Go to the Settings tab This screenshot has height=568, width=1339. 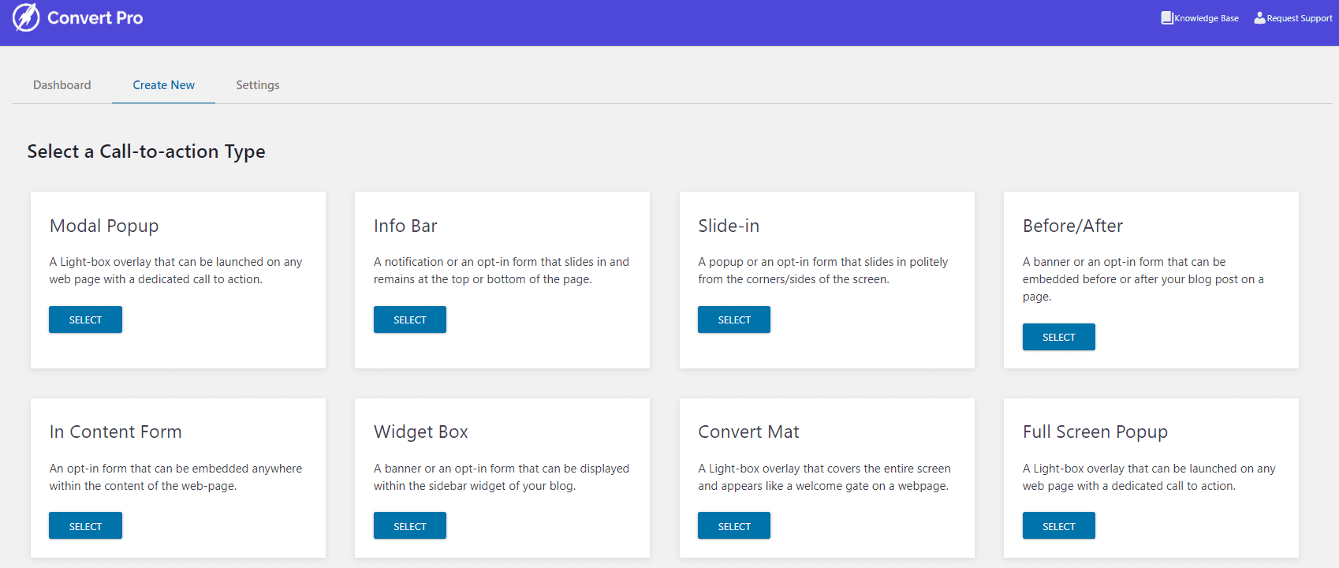258,85
